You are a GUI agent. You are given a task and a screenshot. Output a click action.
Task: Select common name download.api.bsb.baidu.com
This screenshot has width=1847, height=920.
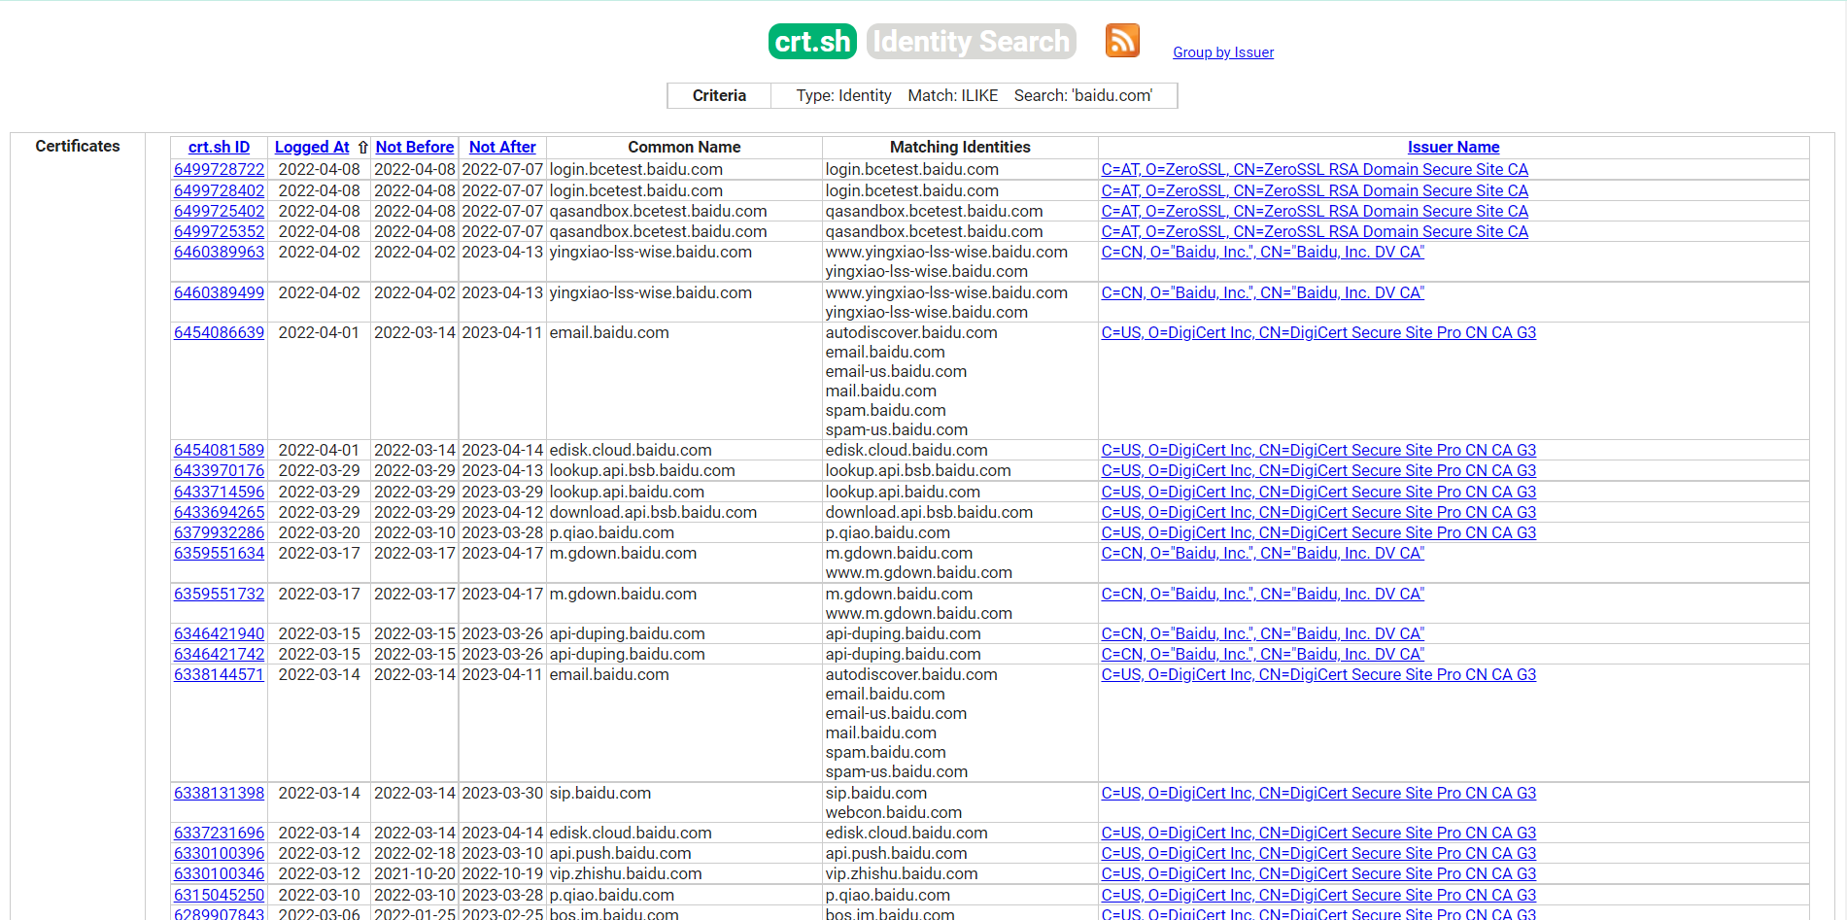(x=653, y=512)
